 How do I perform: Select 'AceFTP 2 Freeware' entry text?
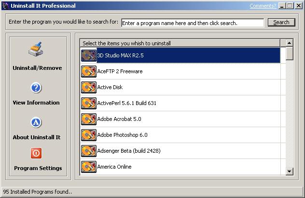pos(120,71)
